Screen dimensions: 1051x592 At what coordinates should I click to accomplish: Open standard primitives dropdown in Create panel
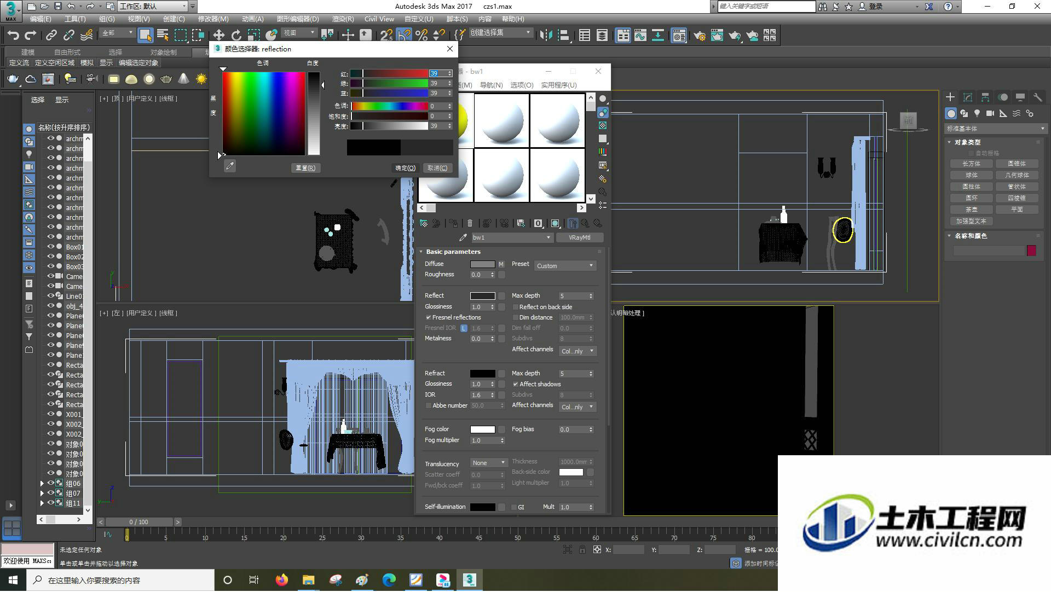995,129
